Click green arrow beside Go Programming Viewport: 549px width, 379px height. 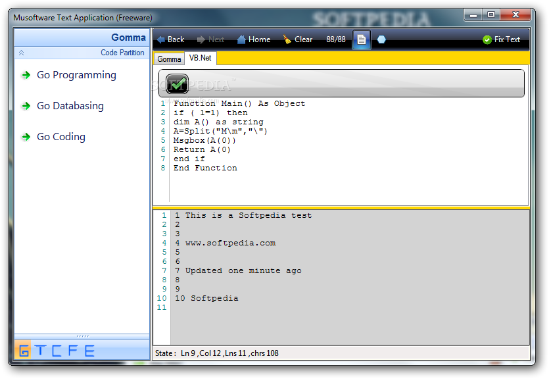26,75
